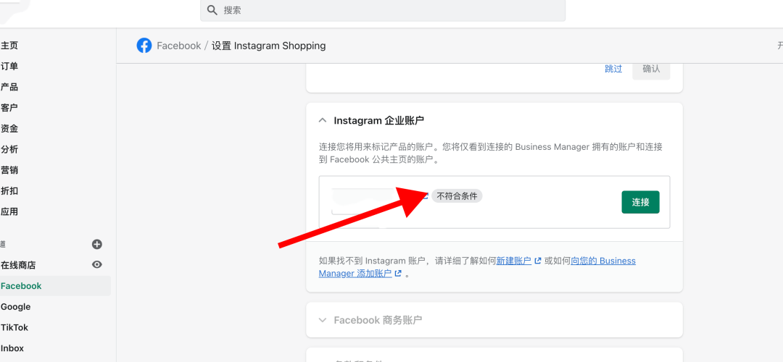
Task: Click the 设置 Instagram Shopping title
Action: (269, 46)
